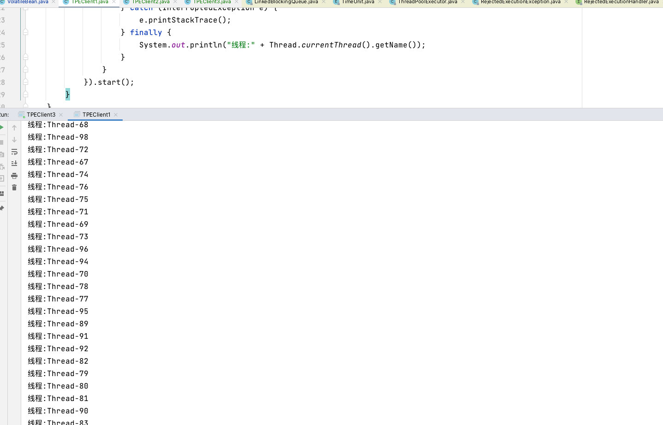Collapse fold marker at finally block's closing brace
Viewport: 663px width, 425px height.
coord(26,57)
